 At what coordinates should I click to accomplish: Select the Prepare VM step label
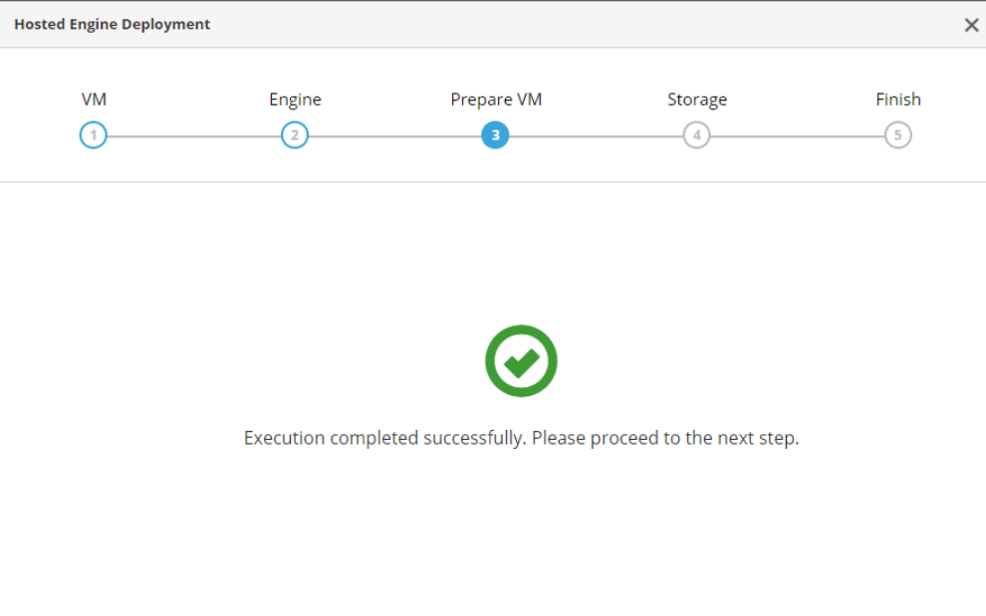[496, 100]
